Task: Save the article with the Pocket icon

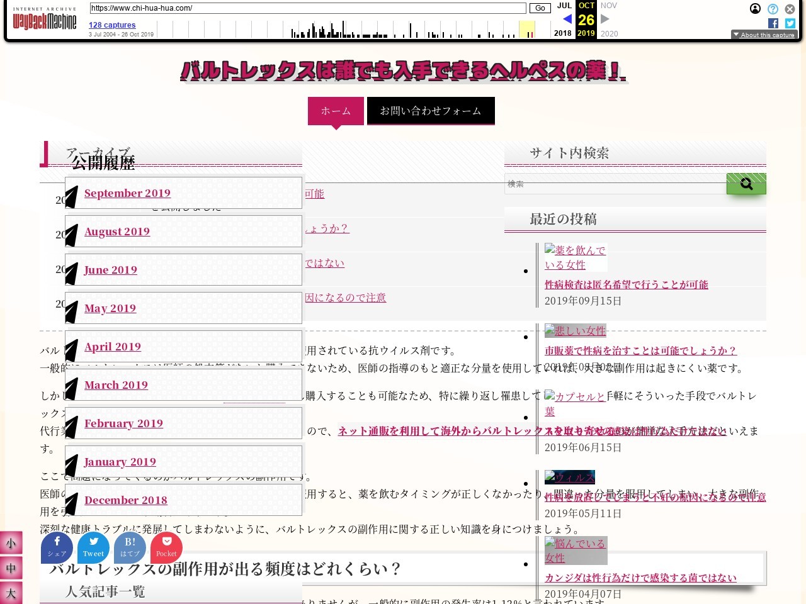Action: pos(166,547)
